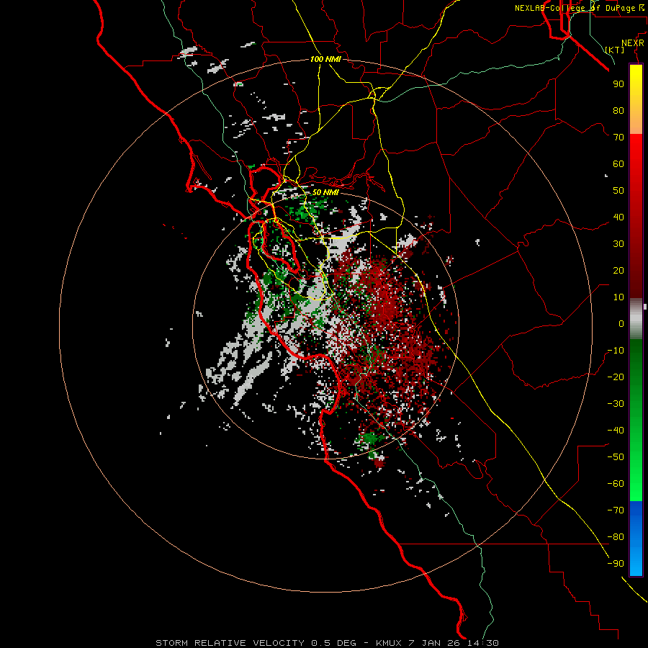The width and height of the screenshot is (648, 648).
Task: Click the bright green band near -60 on the scale
Action: click(636, 484)
